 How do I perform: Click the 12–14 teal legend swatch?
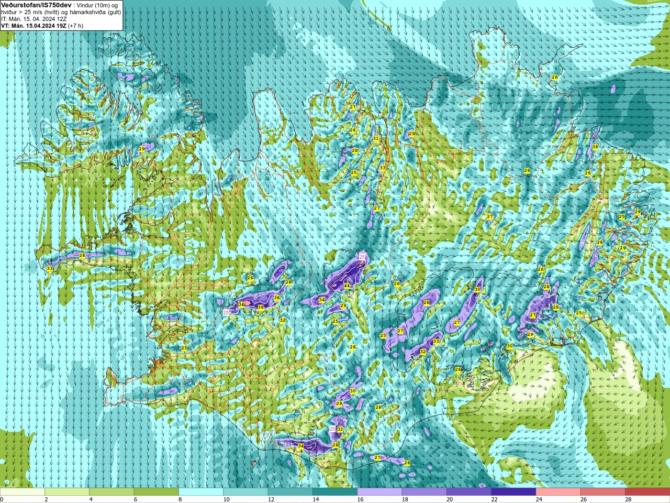tap(290, 492)
